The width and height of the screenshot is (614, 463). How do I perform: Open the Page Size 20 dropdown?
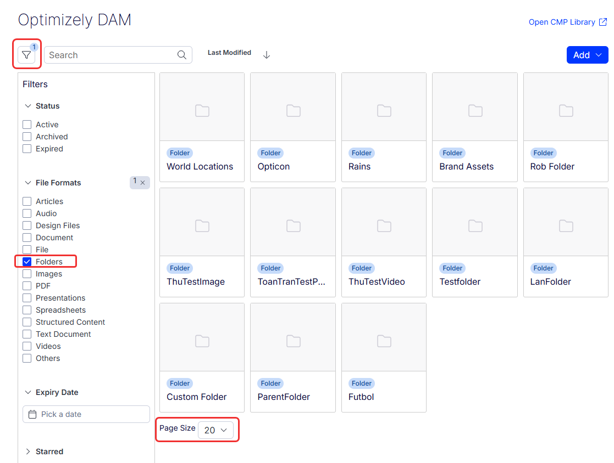[216, 430]
